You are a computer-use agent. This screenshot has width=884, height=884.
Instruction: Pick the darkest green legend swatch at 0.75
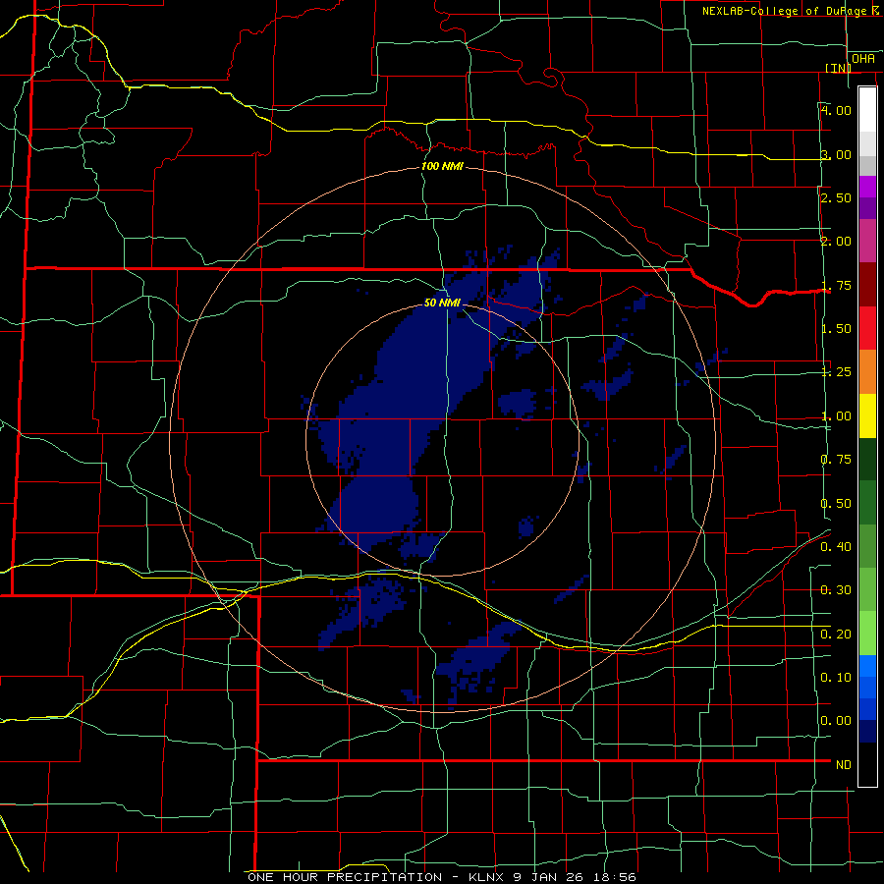pyautogui.click(x=867, y=459)
